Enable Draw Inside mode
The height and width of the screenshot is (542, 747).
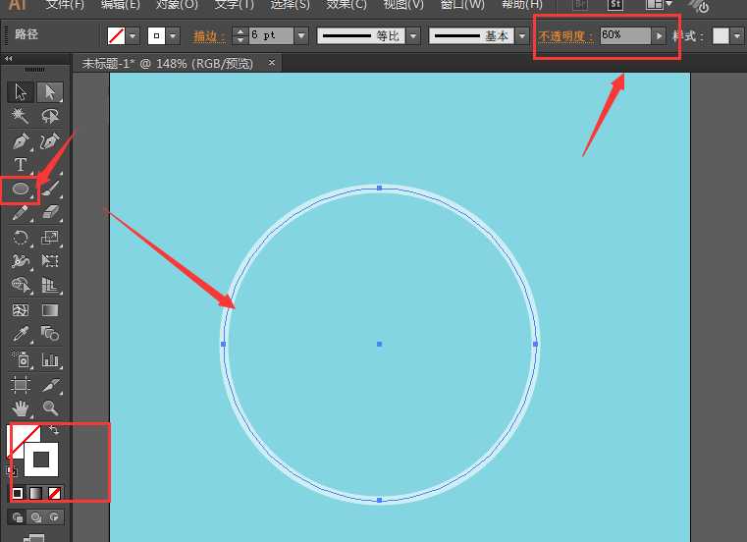tap(54, 517)
